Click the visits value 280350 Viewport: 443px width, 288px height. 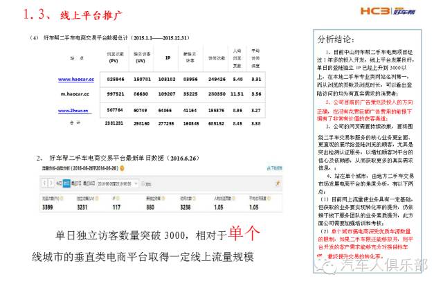[217, 94]
